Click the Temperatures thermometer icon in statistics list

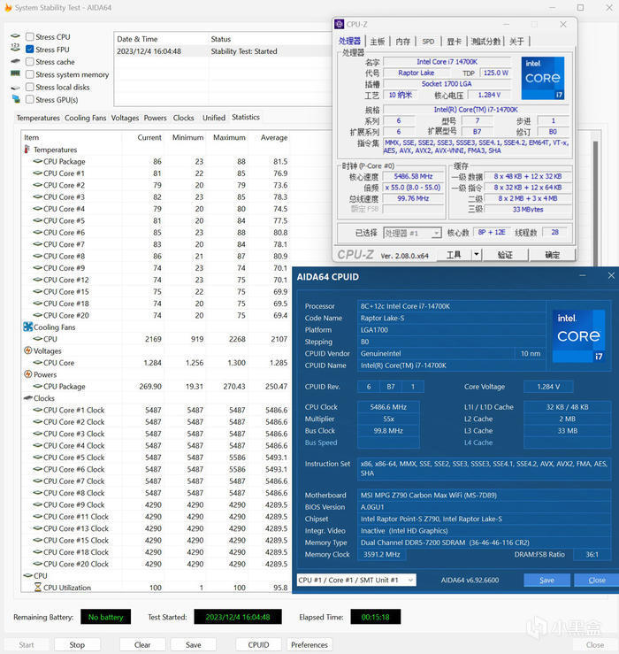pos(27,150)
